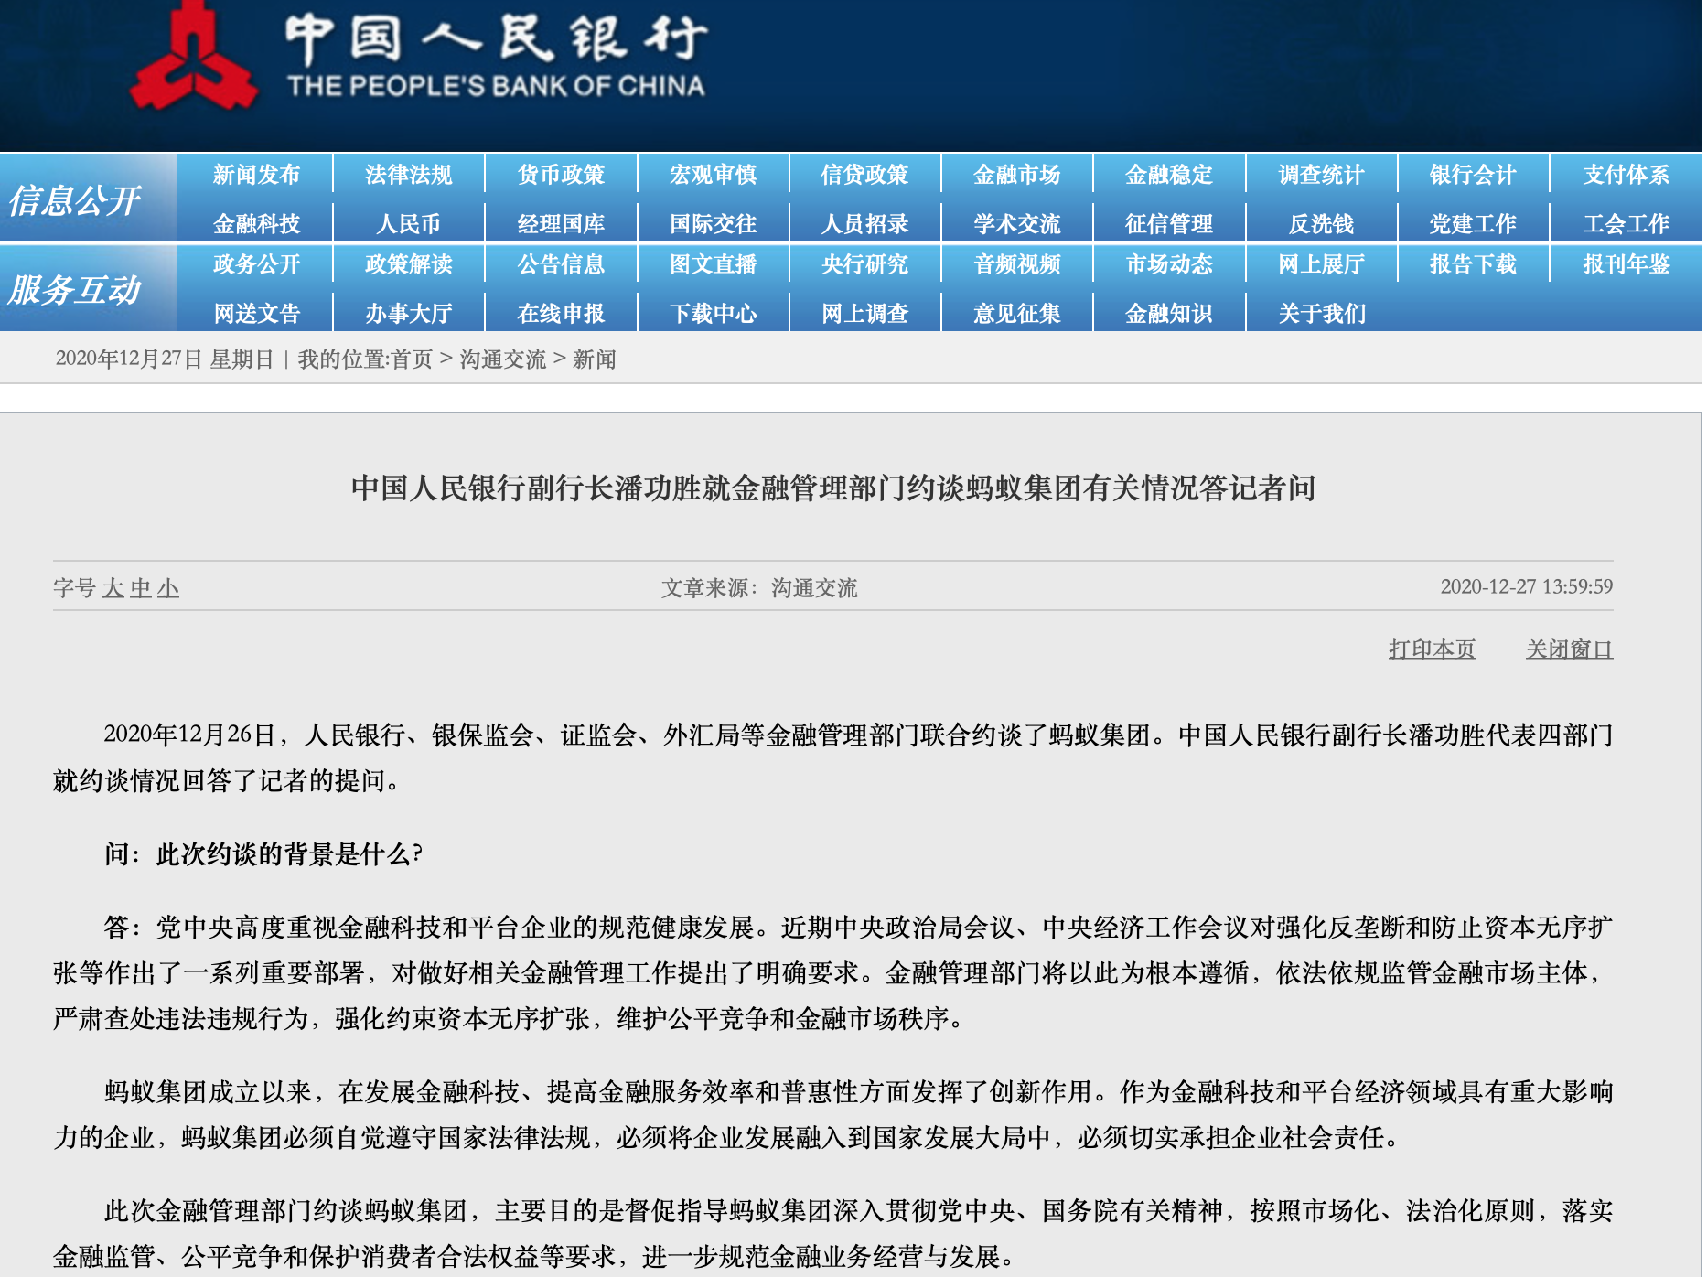Open 调查统计 navigation link
Image resolution: width=1707 pixels, height=1277 pixels.
[1321, 175]
